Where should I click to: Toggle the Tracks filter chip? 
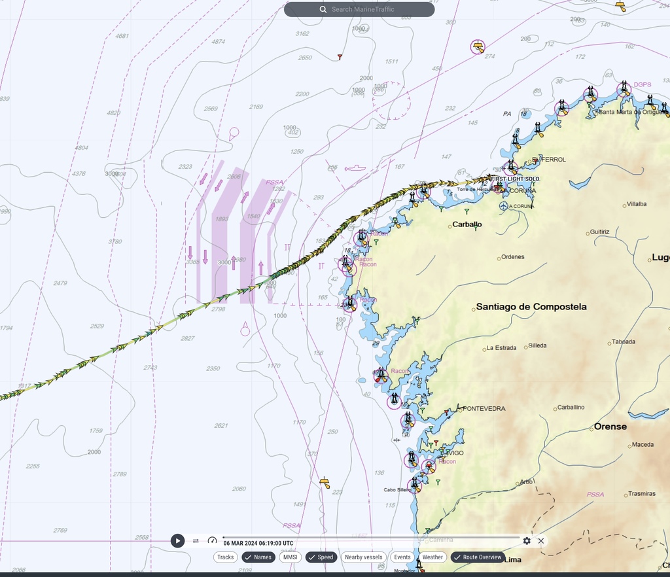click(225, 557)
